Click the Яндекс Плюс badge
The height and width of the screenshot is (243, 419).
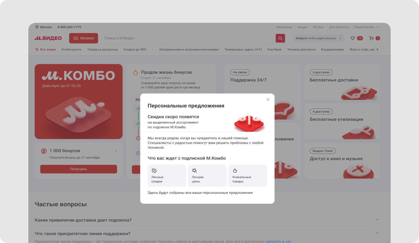tap(323, 151)
